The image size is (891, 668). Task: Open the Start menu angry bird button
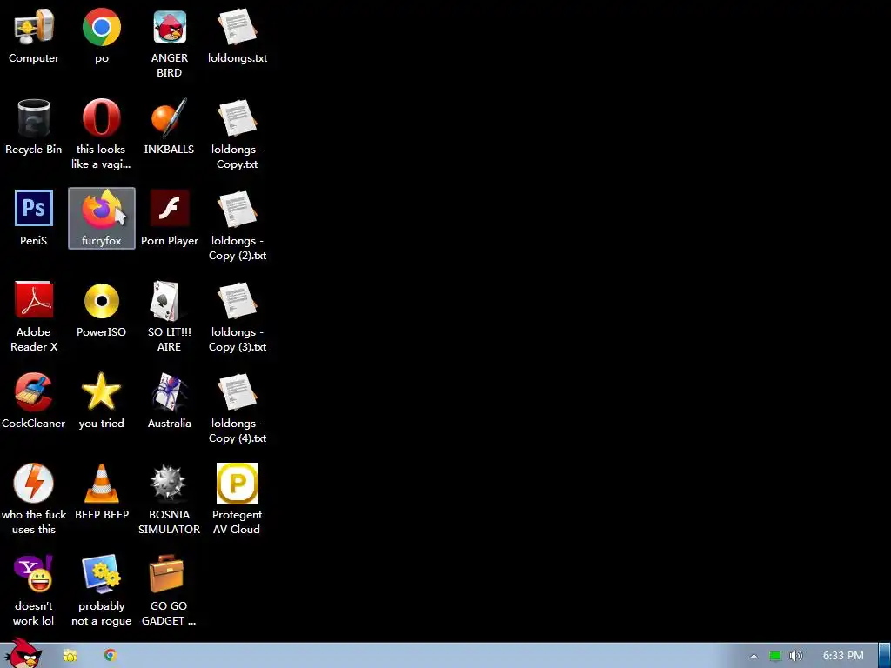pos(23,653)
